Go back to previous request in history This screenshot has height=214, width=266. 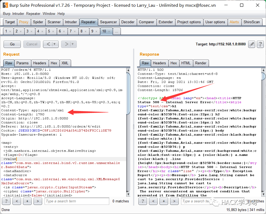point(48,44)
